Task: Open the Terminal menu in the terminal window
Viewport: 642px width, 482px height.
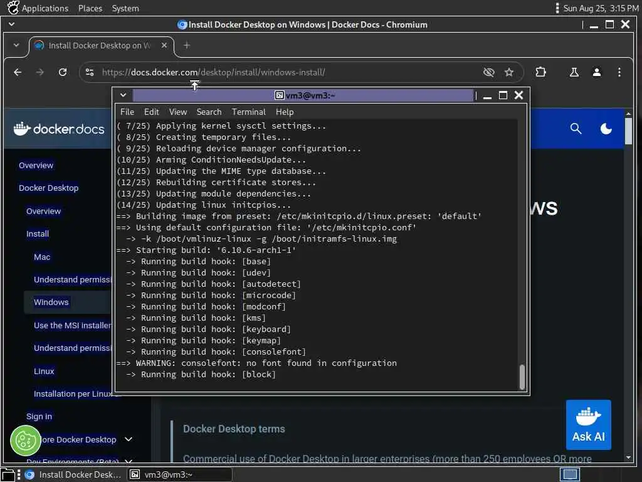Action: click(x=248, y=112)
